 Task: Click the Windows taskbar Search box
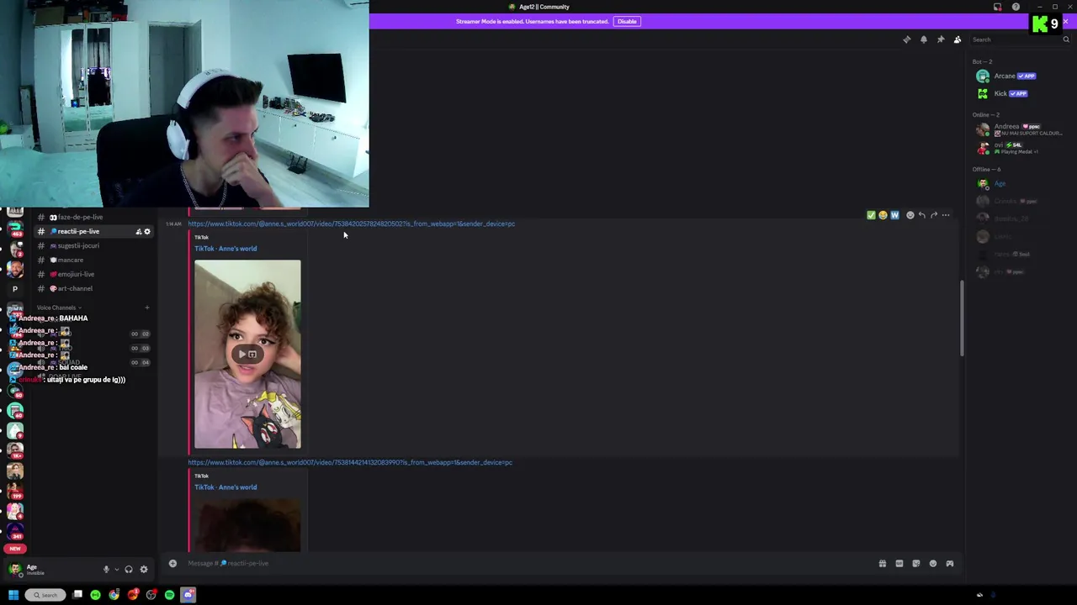pyautogui.click(x=45, y=595)
